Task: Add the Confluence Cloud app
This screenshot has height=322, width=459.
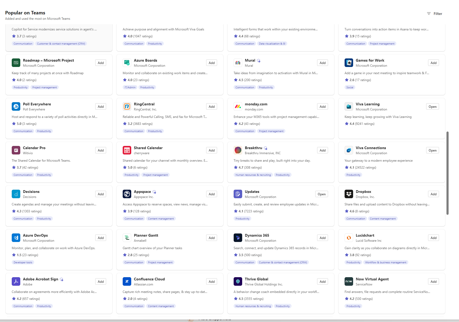Action: tap(211, 282)
